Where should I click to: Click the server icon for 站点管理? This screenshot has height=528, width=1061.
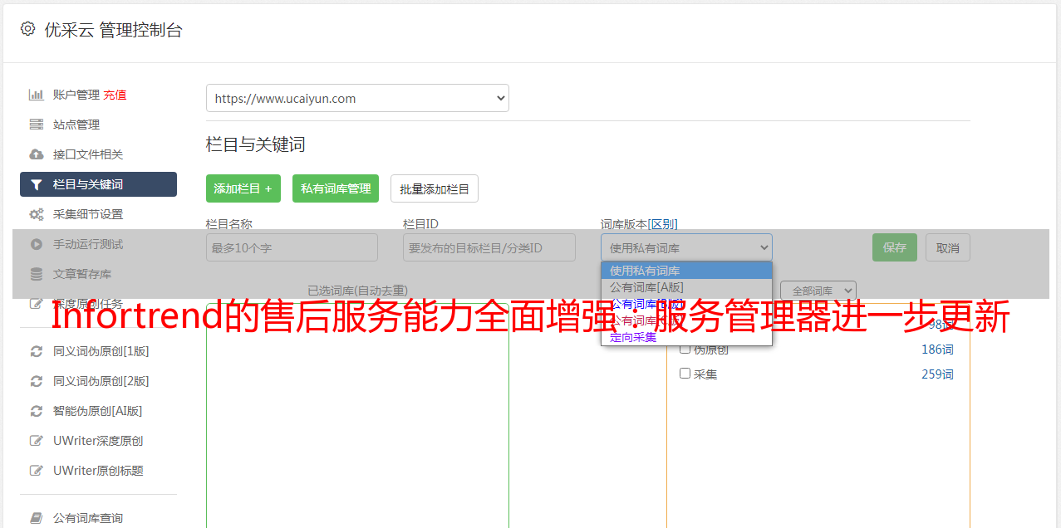(37, 125)
